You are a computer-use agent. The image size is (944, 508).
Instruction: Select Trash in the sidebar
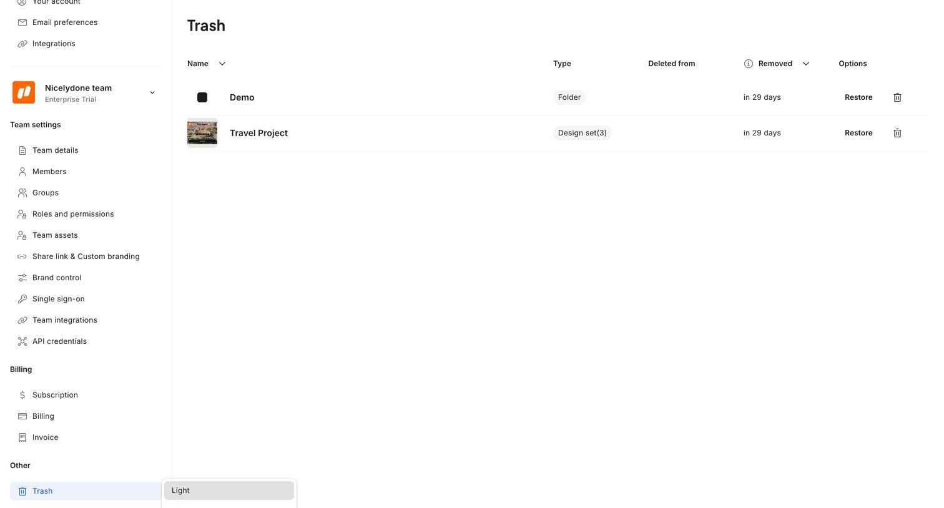coord(86,491)
